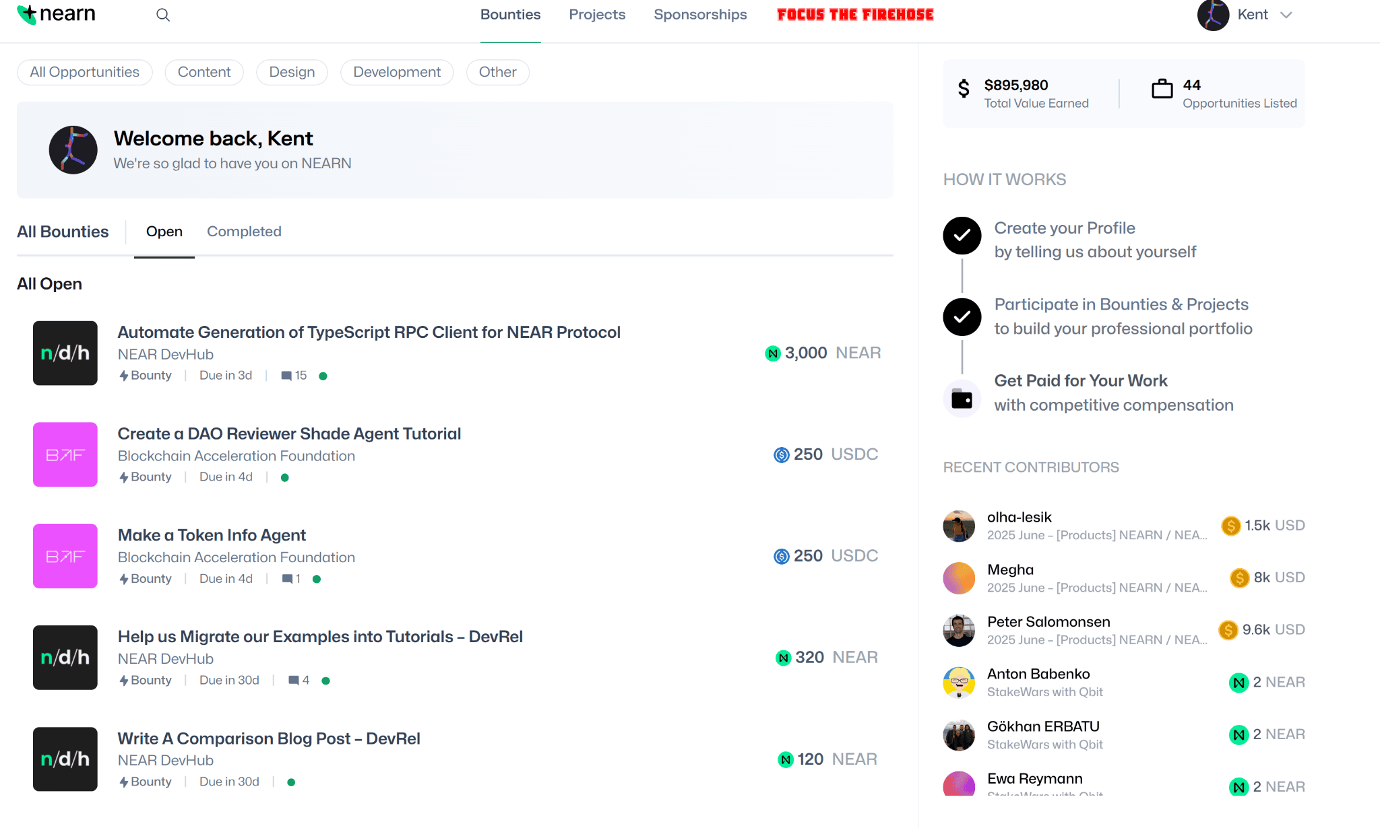
Task: Click the briefcase Opportunities Listed icon
Action: 1162,88
